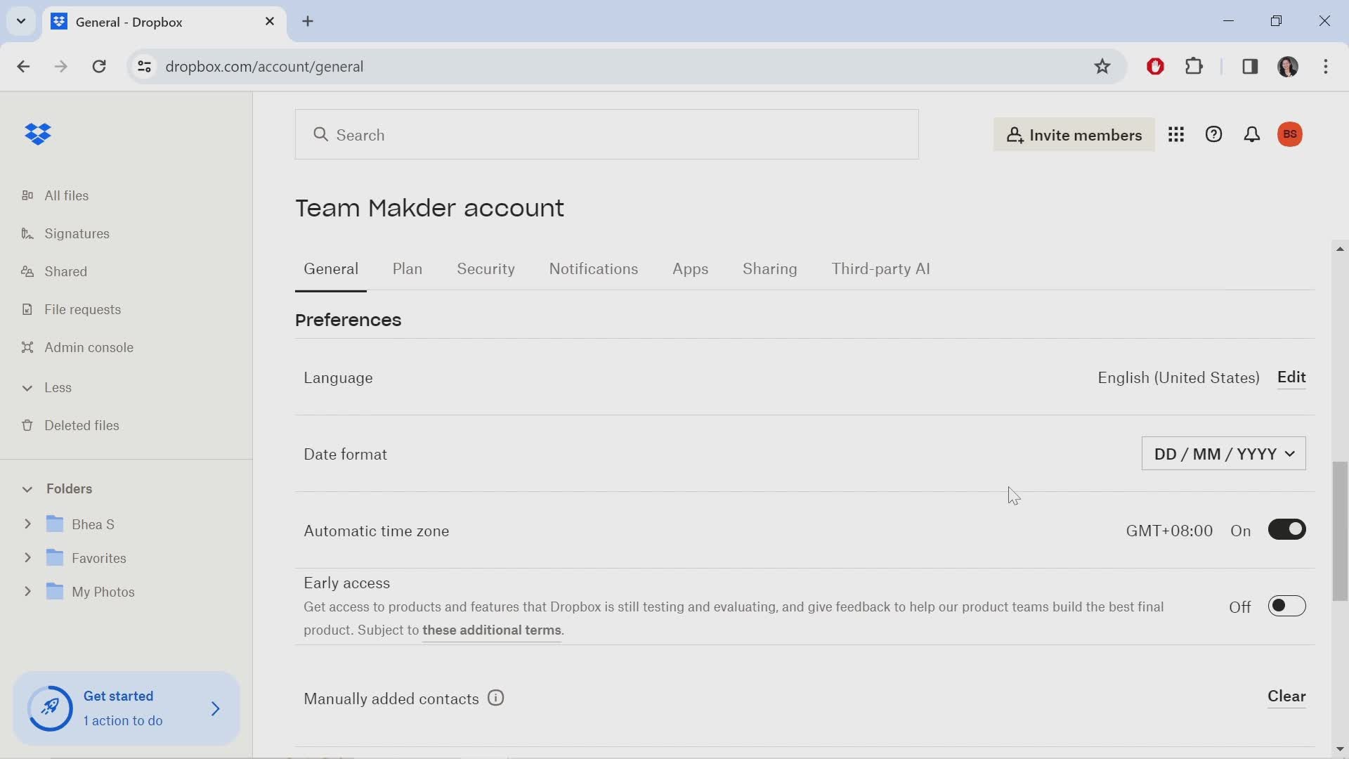
Task: Switch to the Security tab
Action: coord(485,268)
